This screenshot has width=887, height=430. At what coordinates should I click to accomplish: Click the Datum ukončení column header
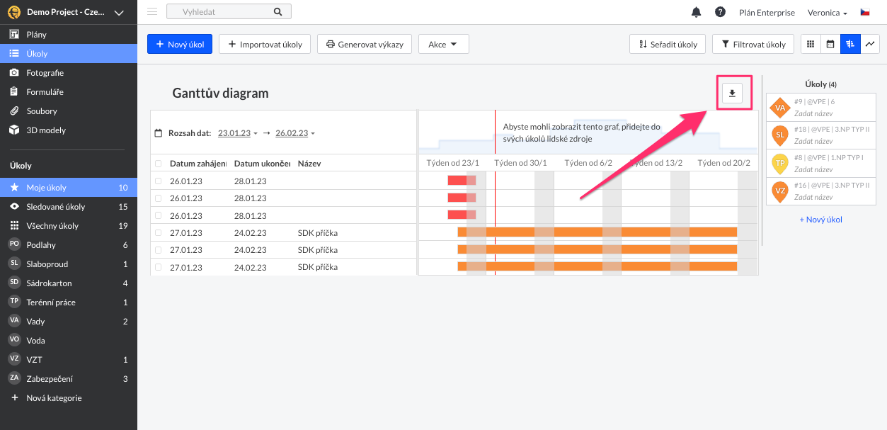point(263,164)
